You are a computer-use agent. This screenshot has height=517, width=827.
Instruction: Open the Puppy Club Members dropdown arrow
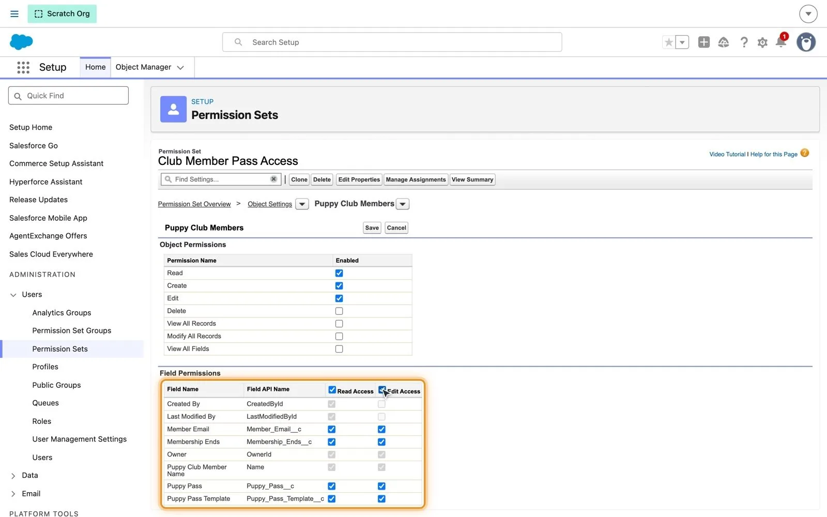403,204
